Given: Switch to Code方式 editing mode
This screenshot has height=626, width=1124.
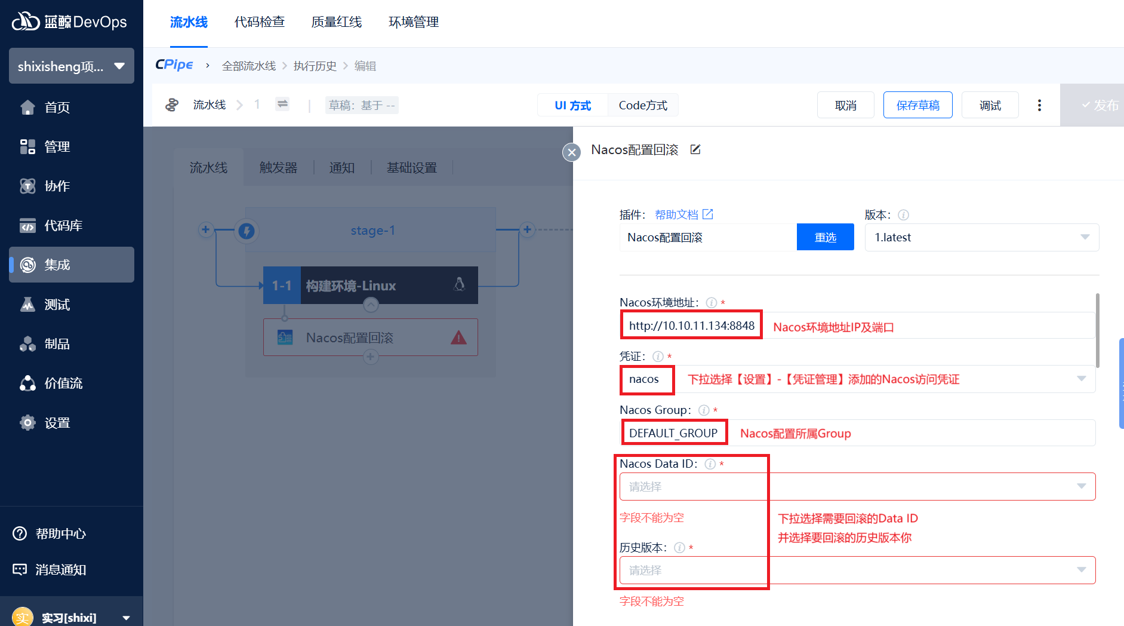Looking at the screenshot, I should click(643, 105).
